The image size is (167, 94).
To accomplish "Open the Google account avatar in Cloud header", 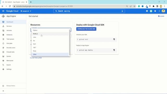I will point(163,11).
